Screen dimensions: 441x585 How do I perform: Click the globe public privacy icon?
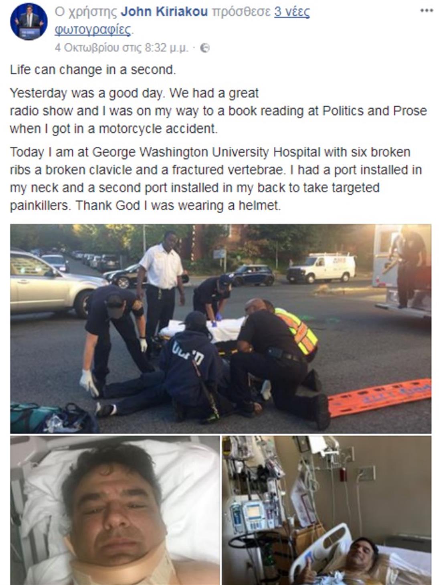click(x=204, y=48)
